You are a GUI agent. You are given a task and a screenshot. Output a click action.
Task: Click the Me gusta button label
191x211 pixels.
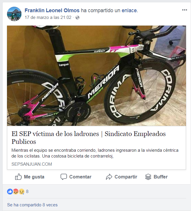34,177
